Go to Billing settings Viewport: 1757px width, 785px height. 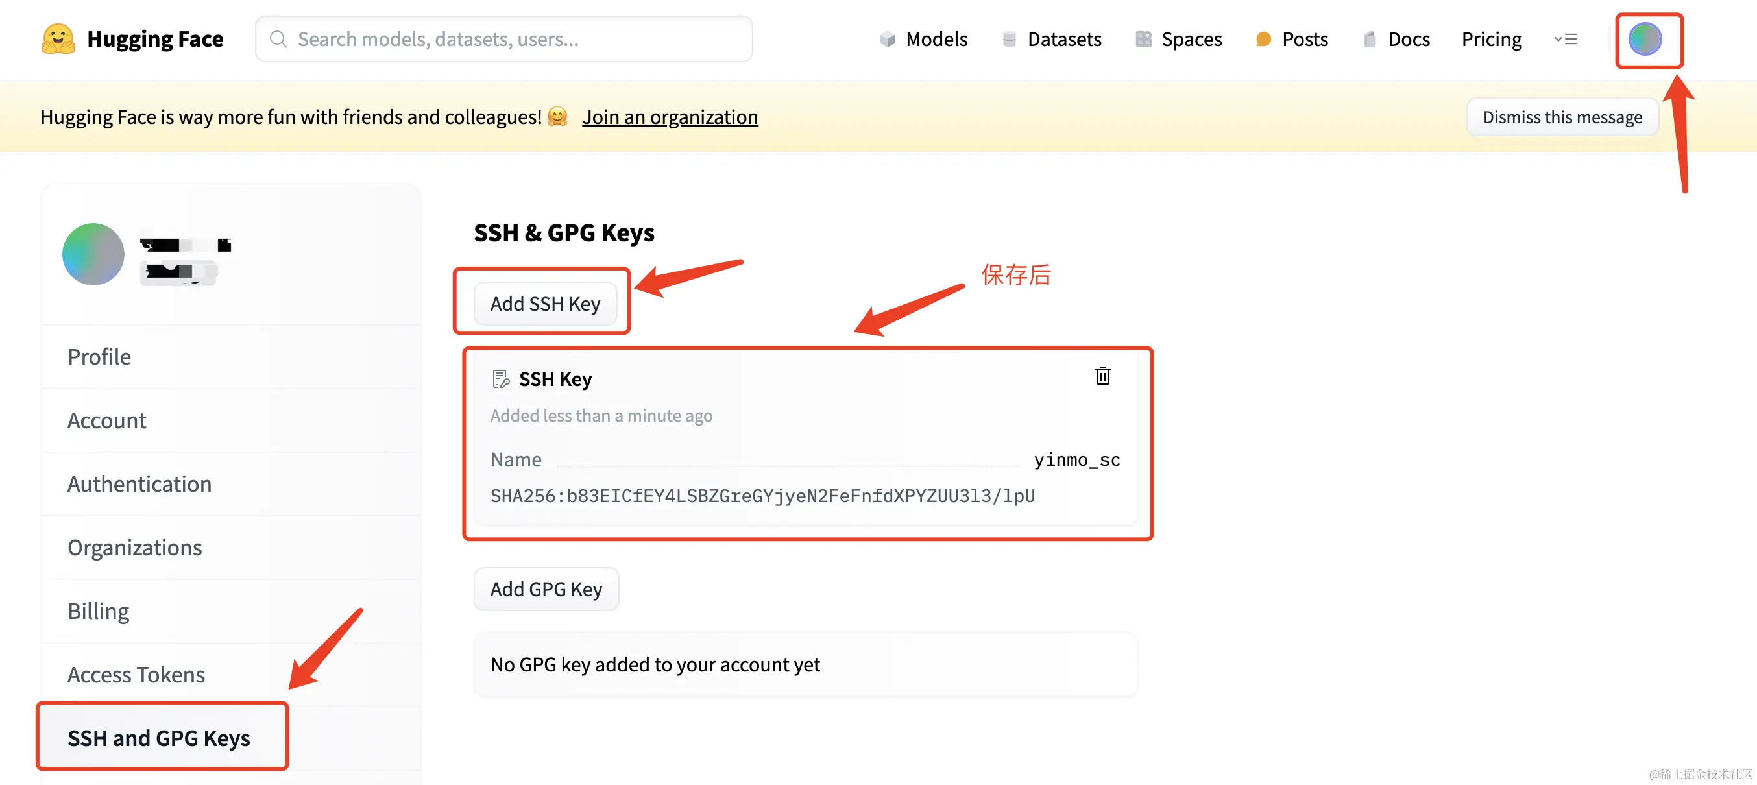98,611
